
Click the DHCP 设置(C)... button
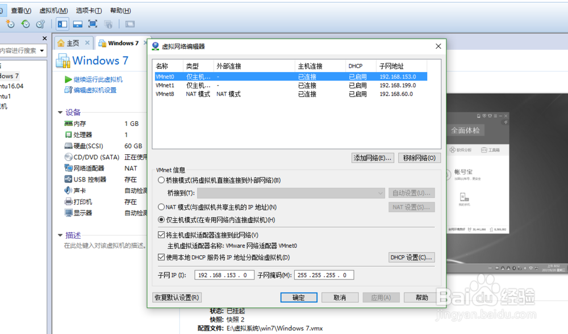tap(411, 257)
